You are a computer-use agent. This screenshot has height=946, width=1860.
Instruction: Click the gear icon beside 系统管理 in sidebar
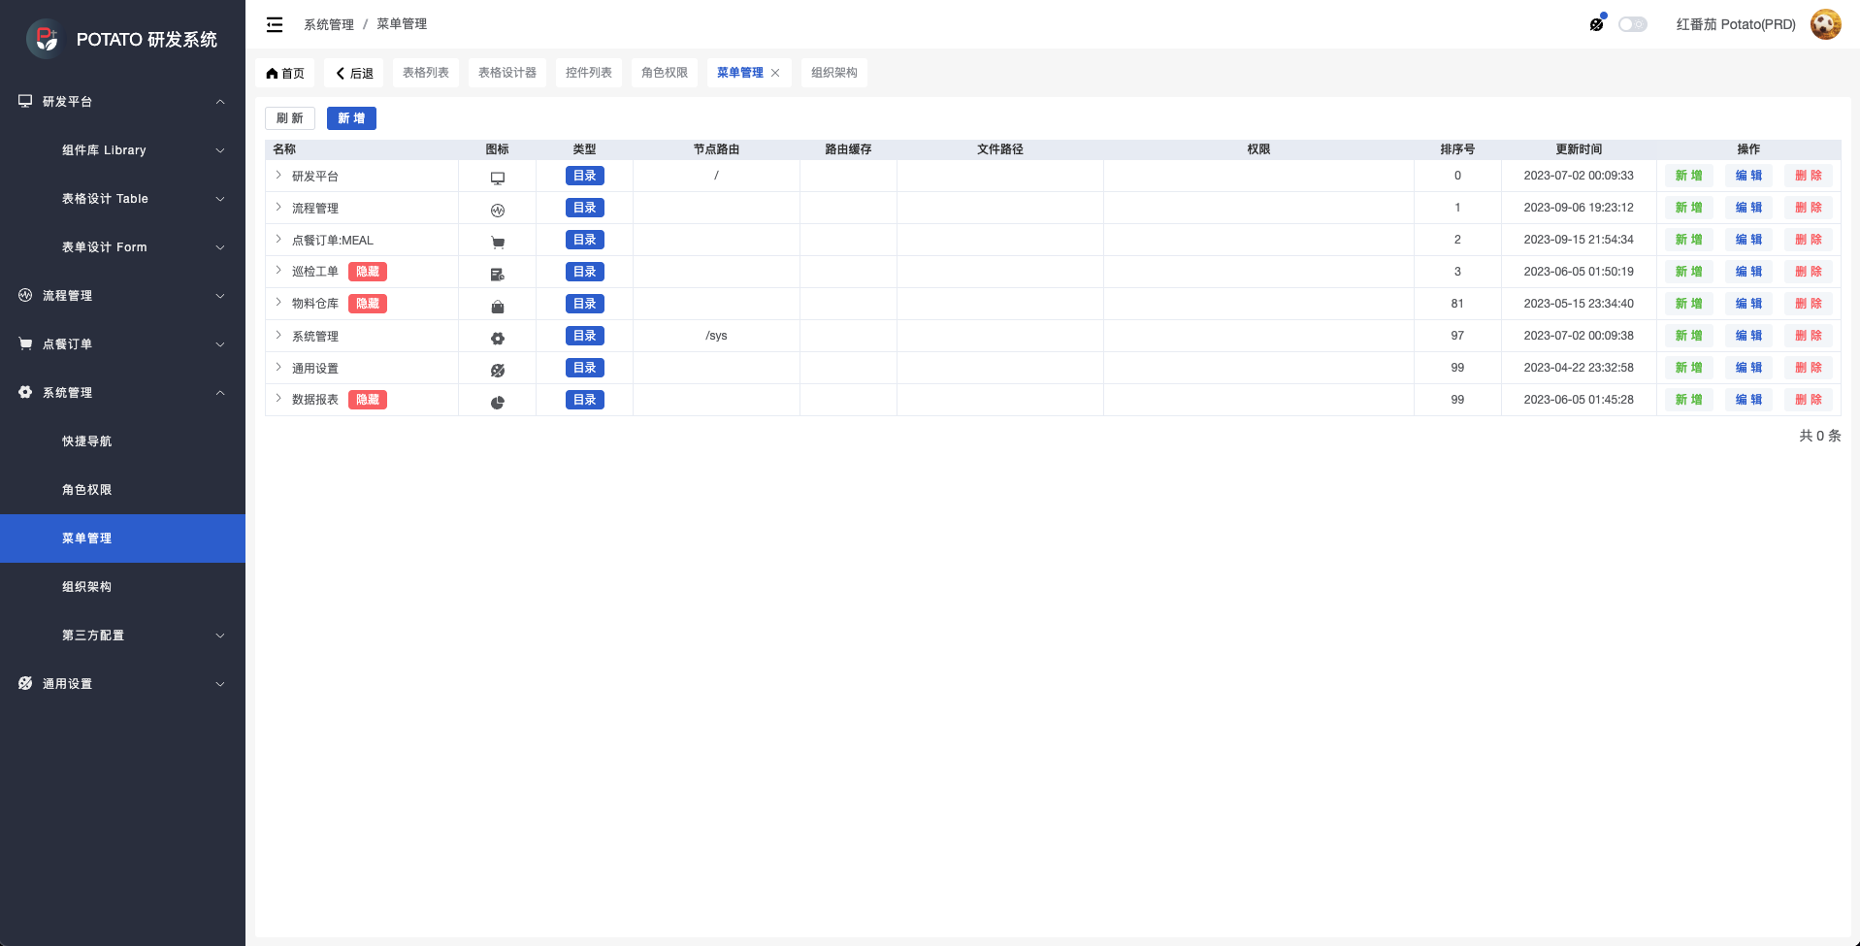[25, 392]
